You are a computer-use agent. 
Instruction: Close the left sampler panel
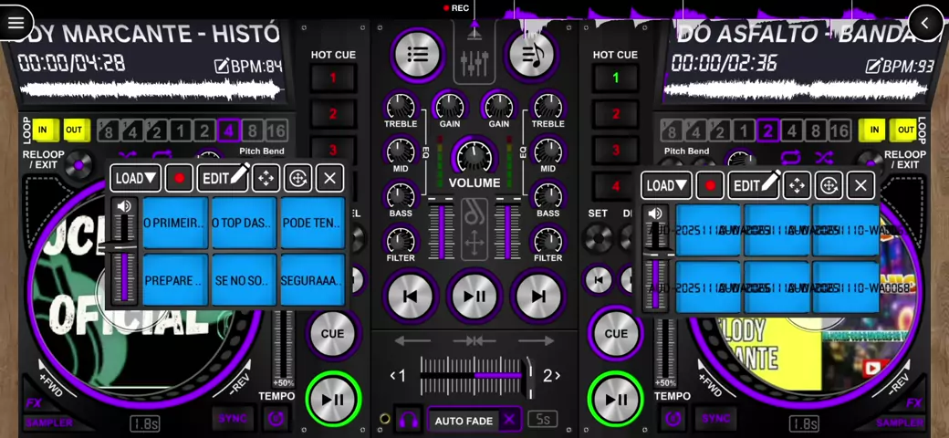click(329, 178)
